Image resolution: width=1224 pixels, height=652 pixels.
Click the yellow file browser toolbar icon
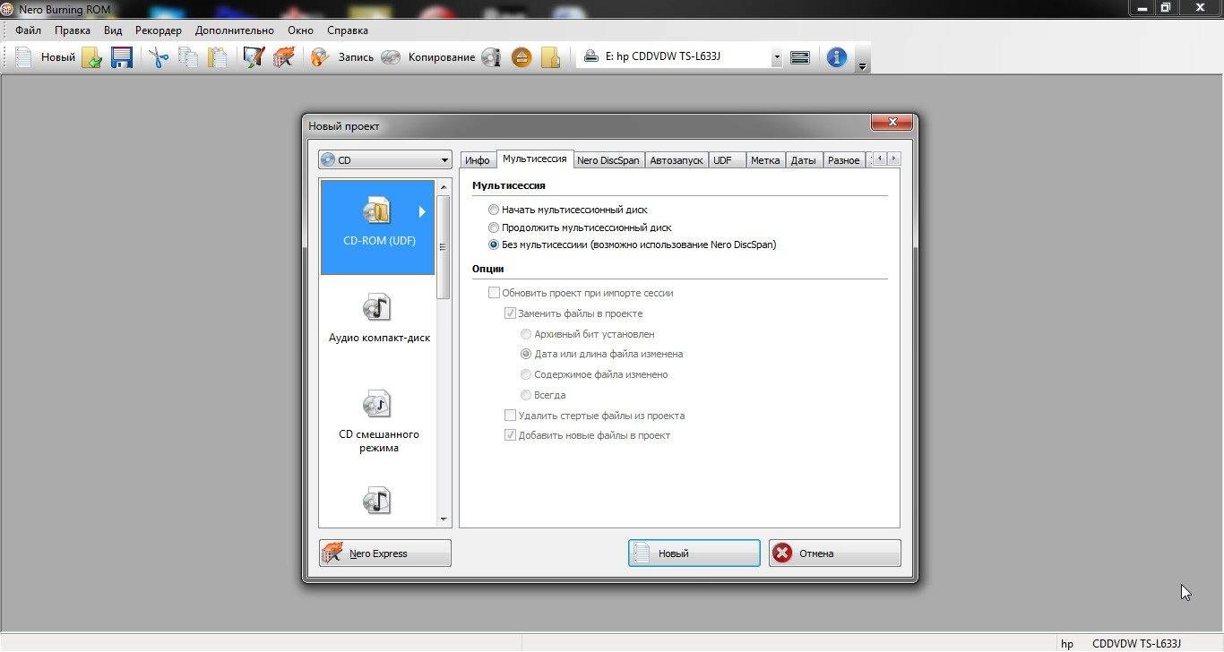tap(551, 57)
